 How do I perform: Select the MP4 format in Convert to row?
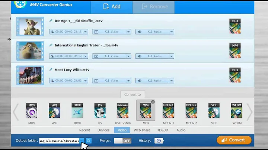(146, 110)
